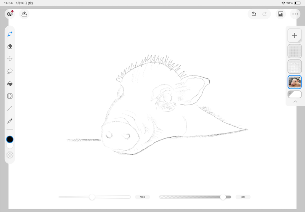Image resolution: width=305 pixels, height=212 pixels.
Task: Open the image reference panel icon
Action: 281,14
